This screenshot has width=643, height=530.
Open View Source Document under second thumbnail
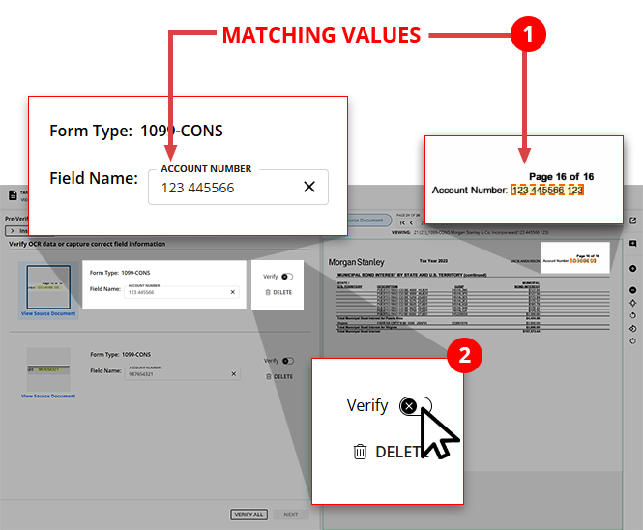[48, 397]
